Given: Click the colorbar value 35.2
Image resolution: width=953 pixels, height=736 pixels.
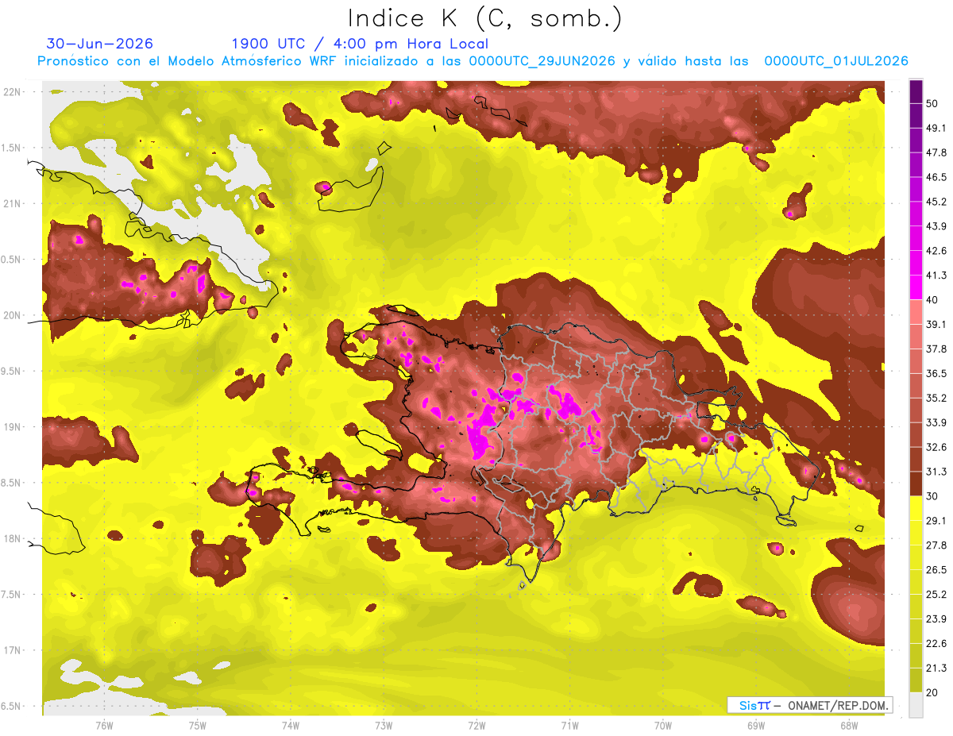Looking at the screenshot, I should [936, 398].
